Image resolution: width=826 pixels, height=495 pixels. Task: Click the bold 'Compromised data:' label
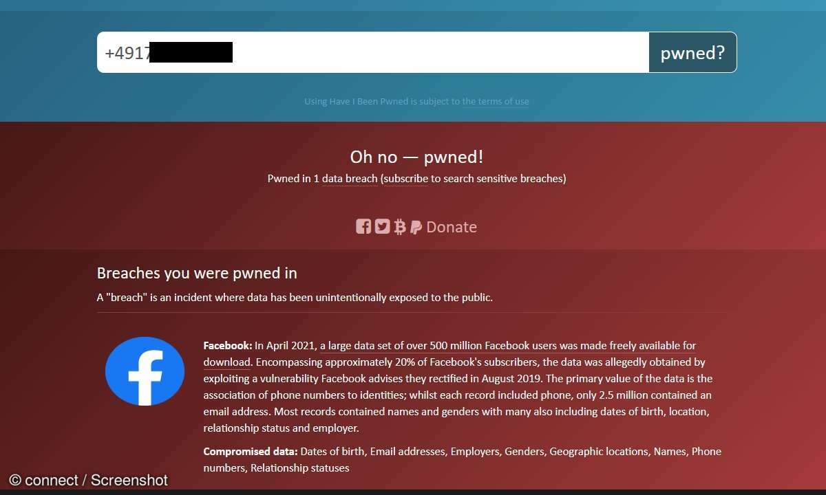click(251, 452)
